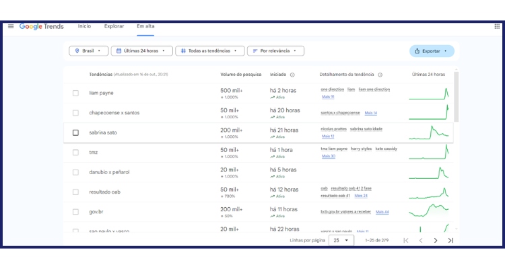
Task: Click the 1–25 de 279 page count text
Action: pos(377,240)
